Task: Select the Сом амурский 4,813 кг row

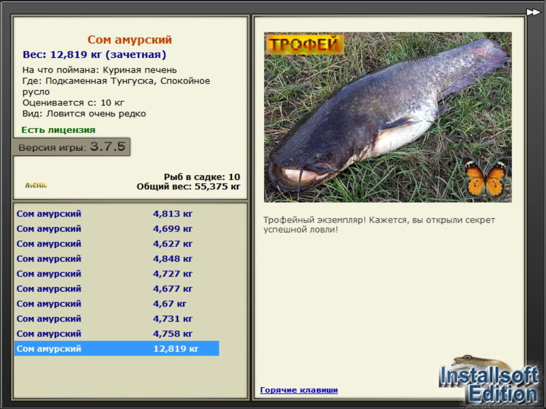Action: point(117,213)
